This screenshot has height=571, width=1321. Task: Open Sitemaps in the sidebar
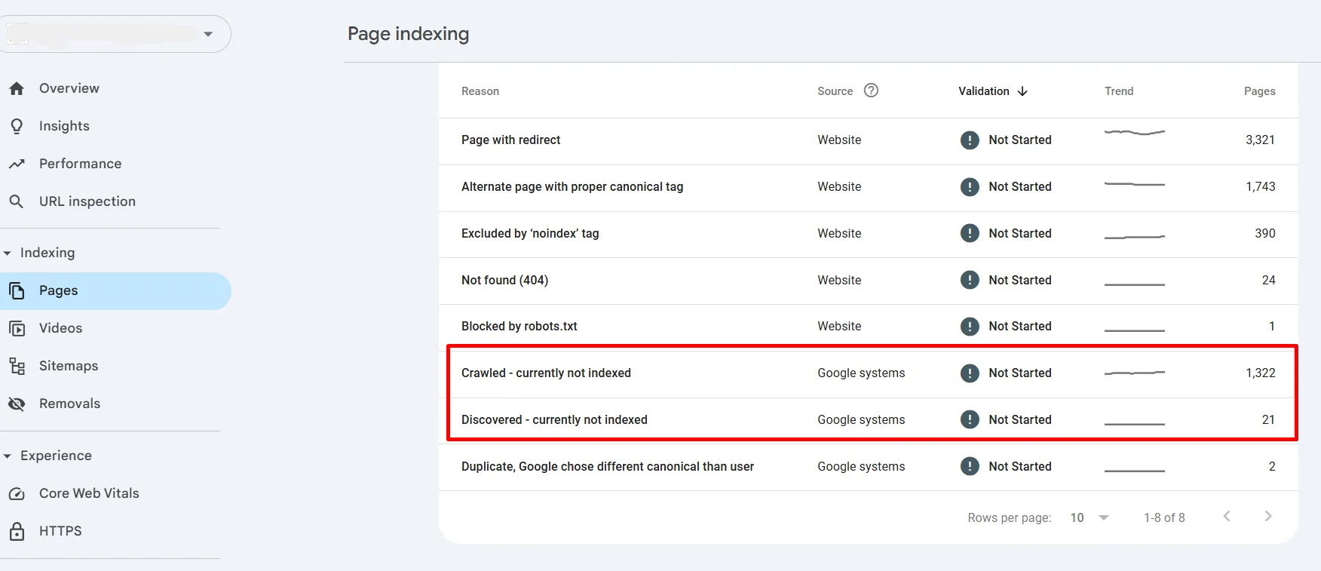pyautogui.click(x=115, y=366)
